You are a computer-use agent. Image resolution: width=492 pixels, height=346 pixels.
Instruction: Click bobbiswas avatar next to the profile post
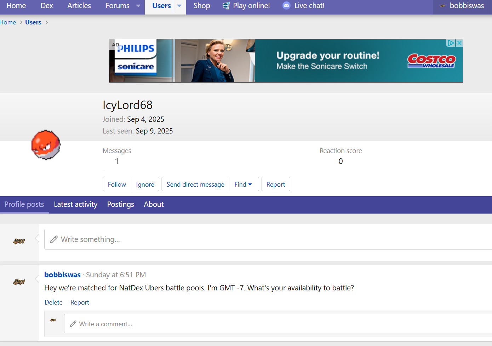pyautogui.click(x=19, y=282)
